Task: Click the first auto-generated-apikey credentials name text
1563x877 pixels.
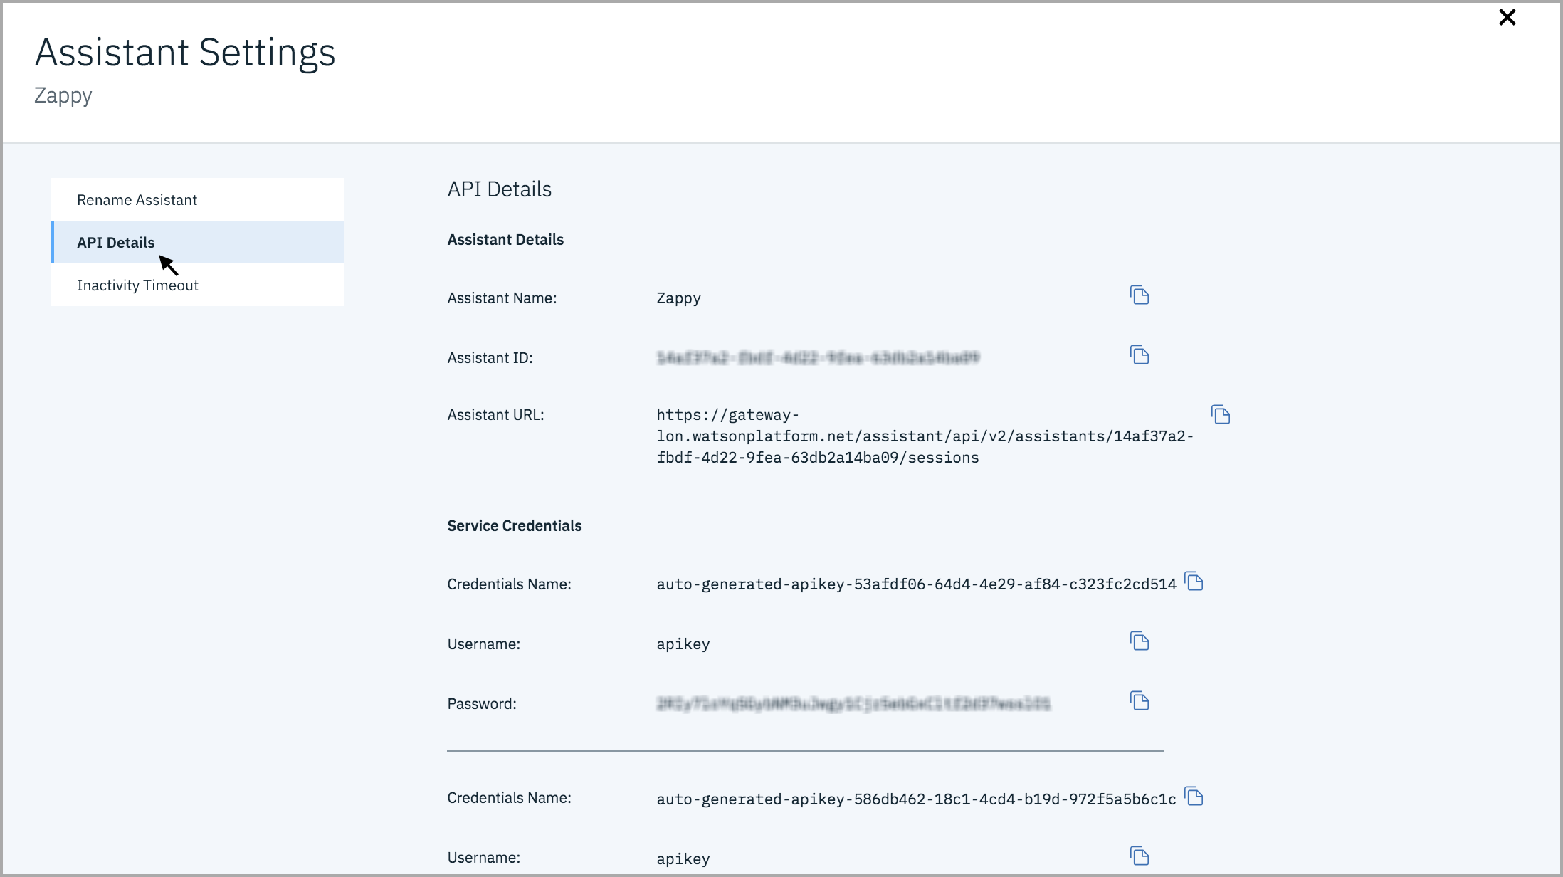Action: coord(916,584)
